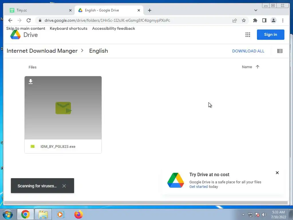Click the horizontal scrollbar at page bottom
The width and height of the screenshot is (293, 220).
146,203
